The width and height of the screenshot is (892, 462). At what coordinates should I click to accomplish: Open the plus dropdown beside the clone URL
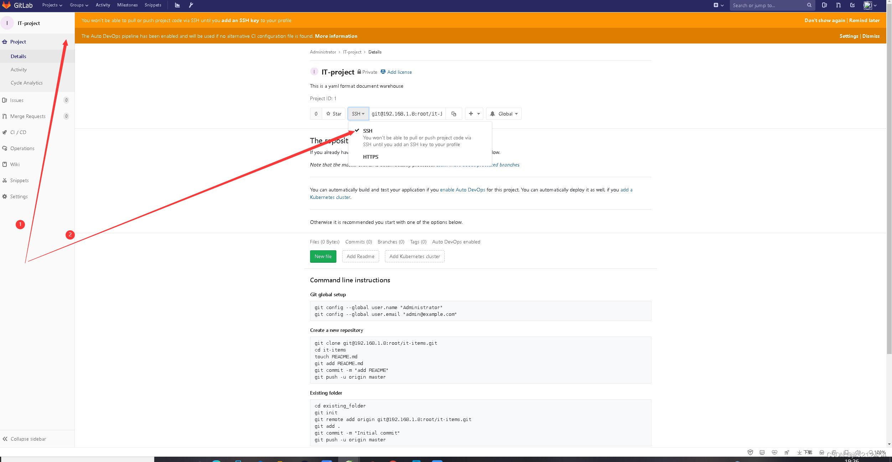pos(474,114)
